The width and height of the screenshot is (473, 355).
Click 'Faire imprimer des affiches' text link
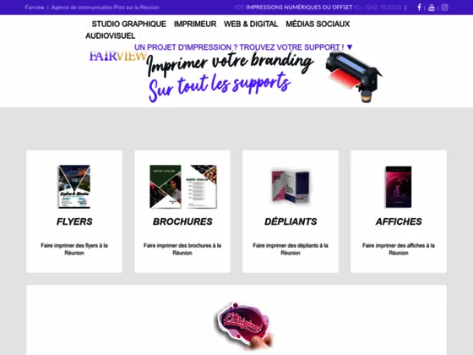[x=399, y=249]
